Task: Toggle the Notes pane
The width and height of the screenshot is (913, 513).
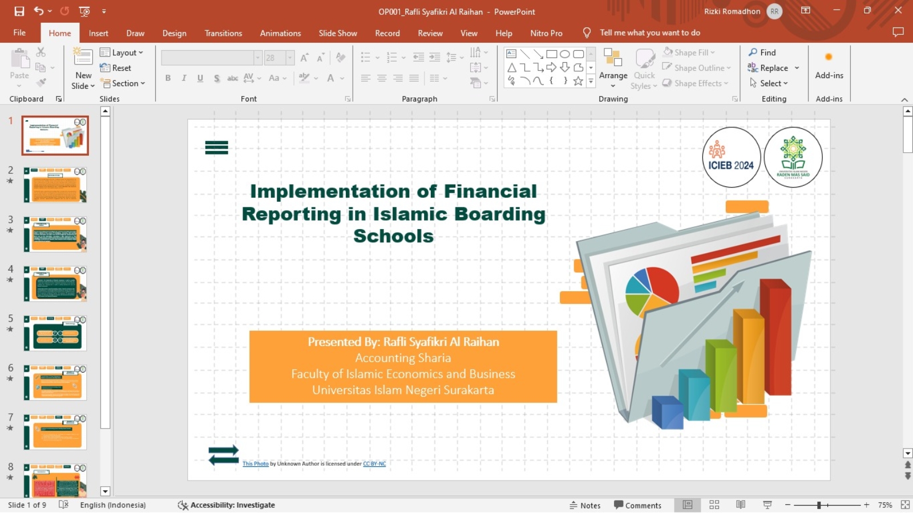Action: (x=585, y=506)
